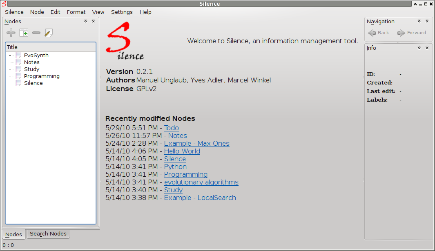
Task: Select the Silence node in tree
Action: (33, 83)
